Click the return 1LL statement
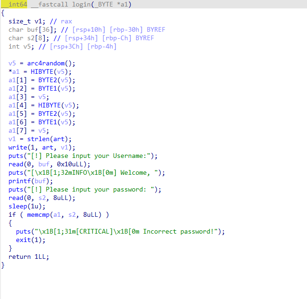 coord(29,257)
